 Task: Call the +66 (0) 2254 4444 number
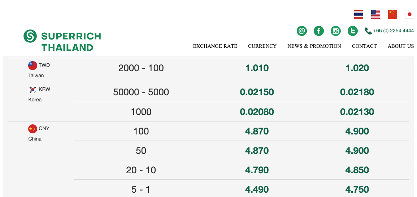click(393, 31)
